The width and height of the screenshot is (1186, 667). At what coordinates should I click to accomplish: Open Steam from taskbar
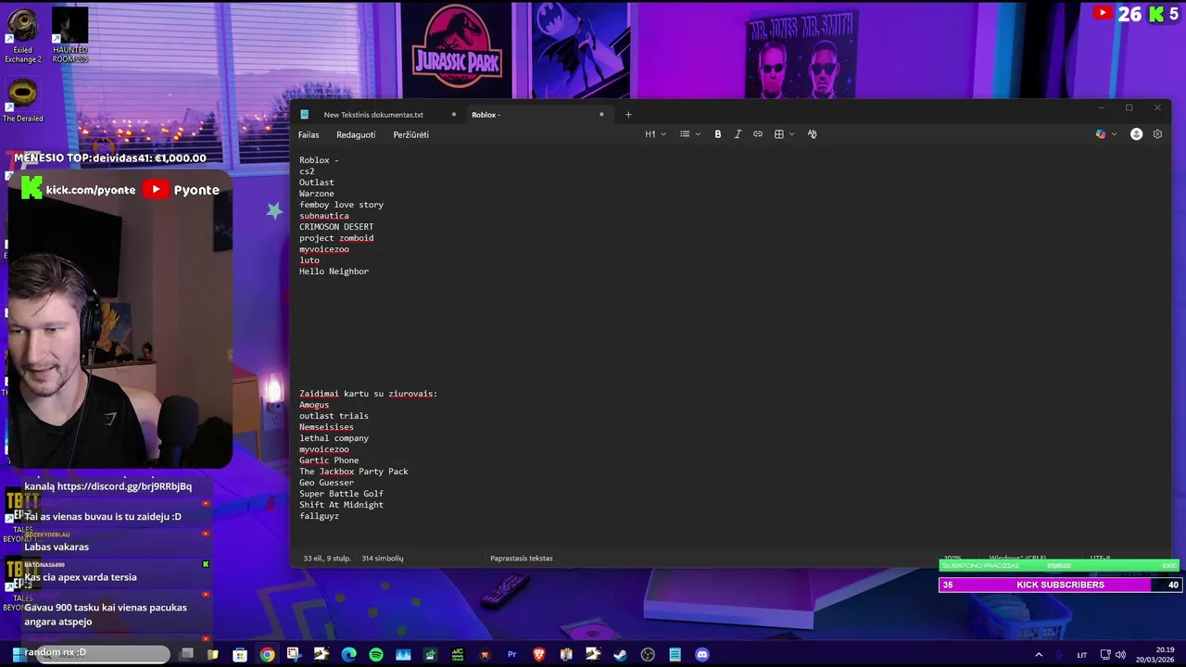pos(621,655)
